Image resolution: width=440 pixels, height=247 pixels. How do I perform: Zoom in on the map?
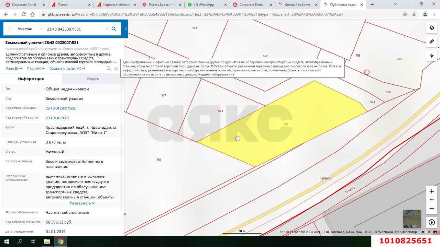pyautogui.click(x=432, y=191)
